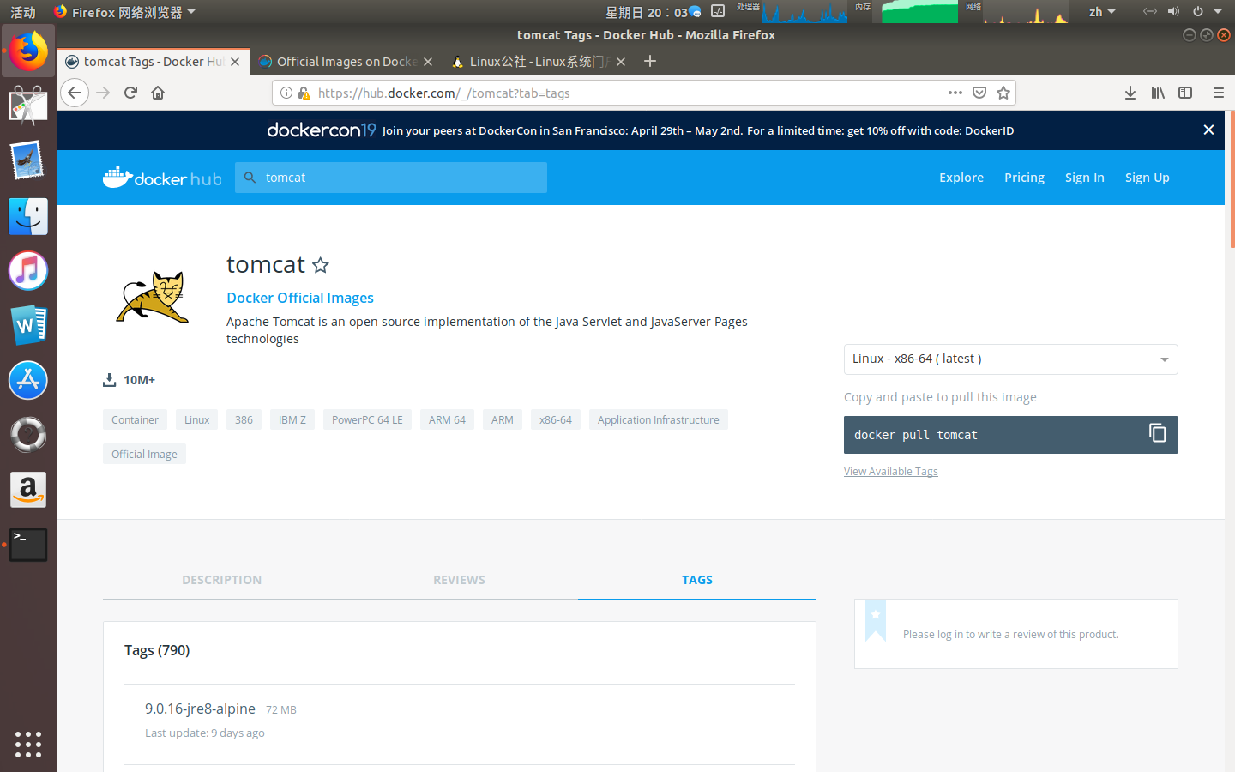Open the page actions three-dot menu

(955, 93)
